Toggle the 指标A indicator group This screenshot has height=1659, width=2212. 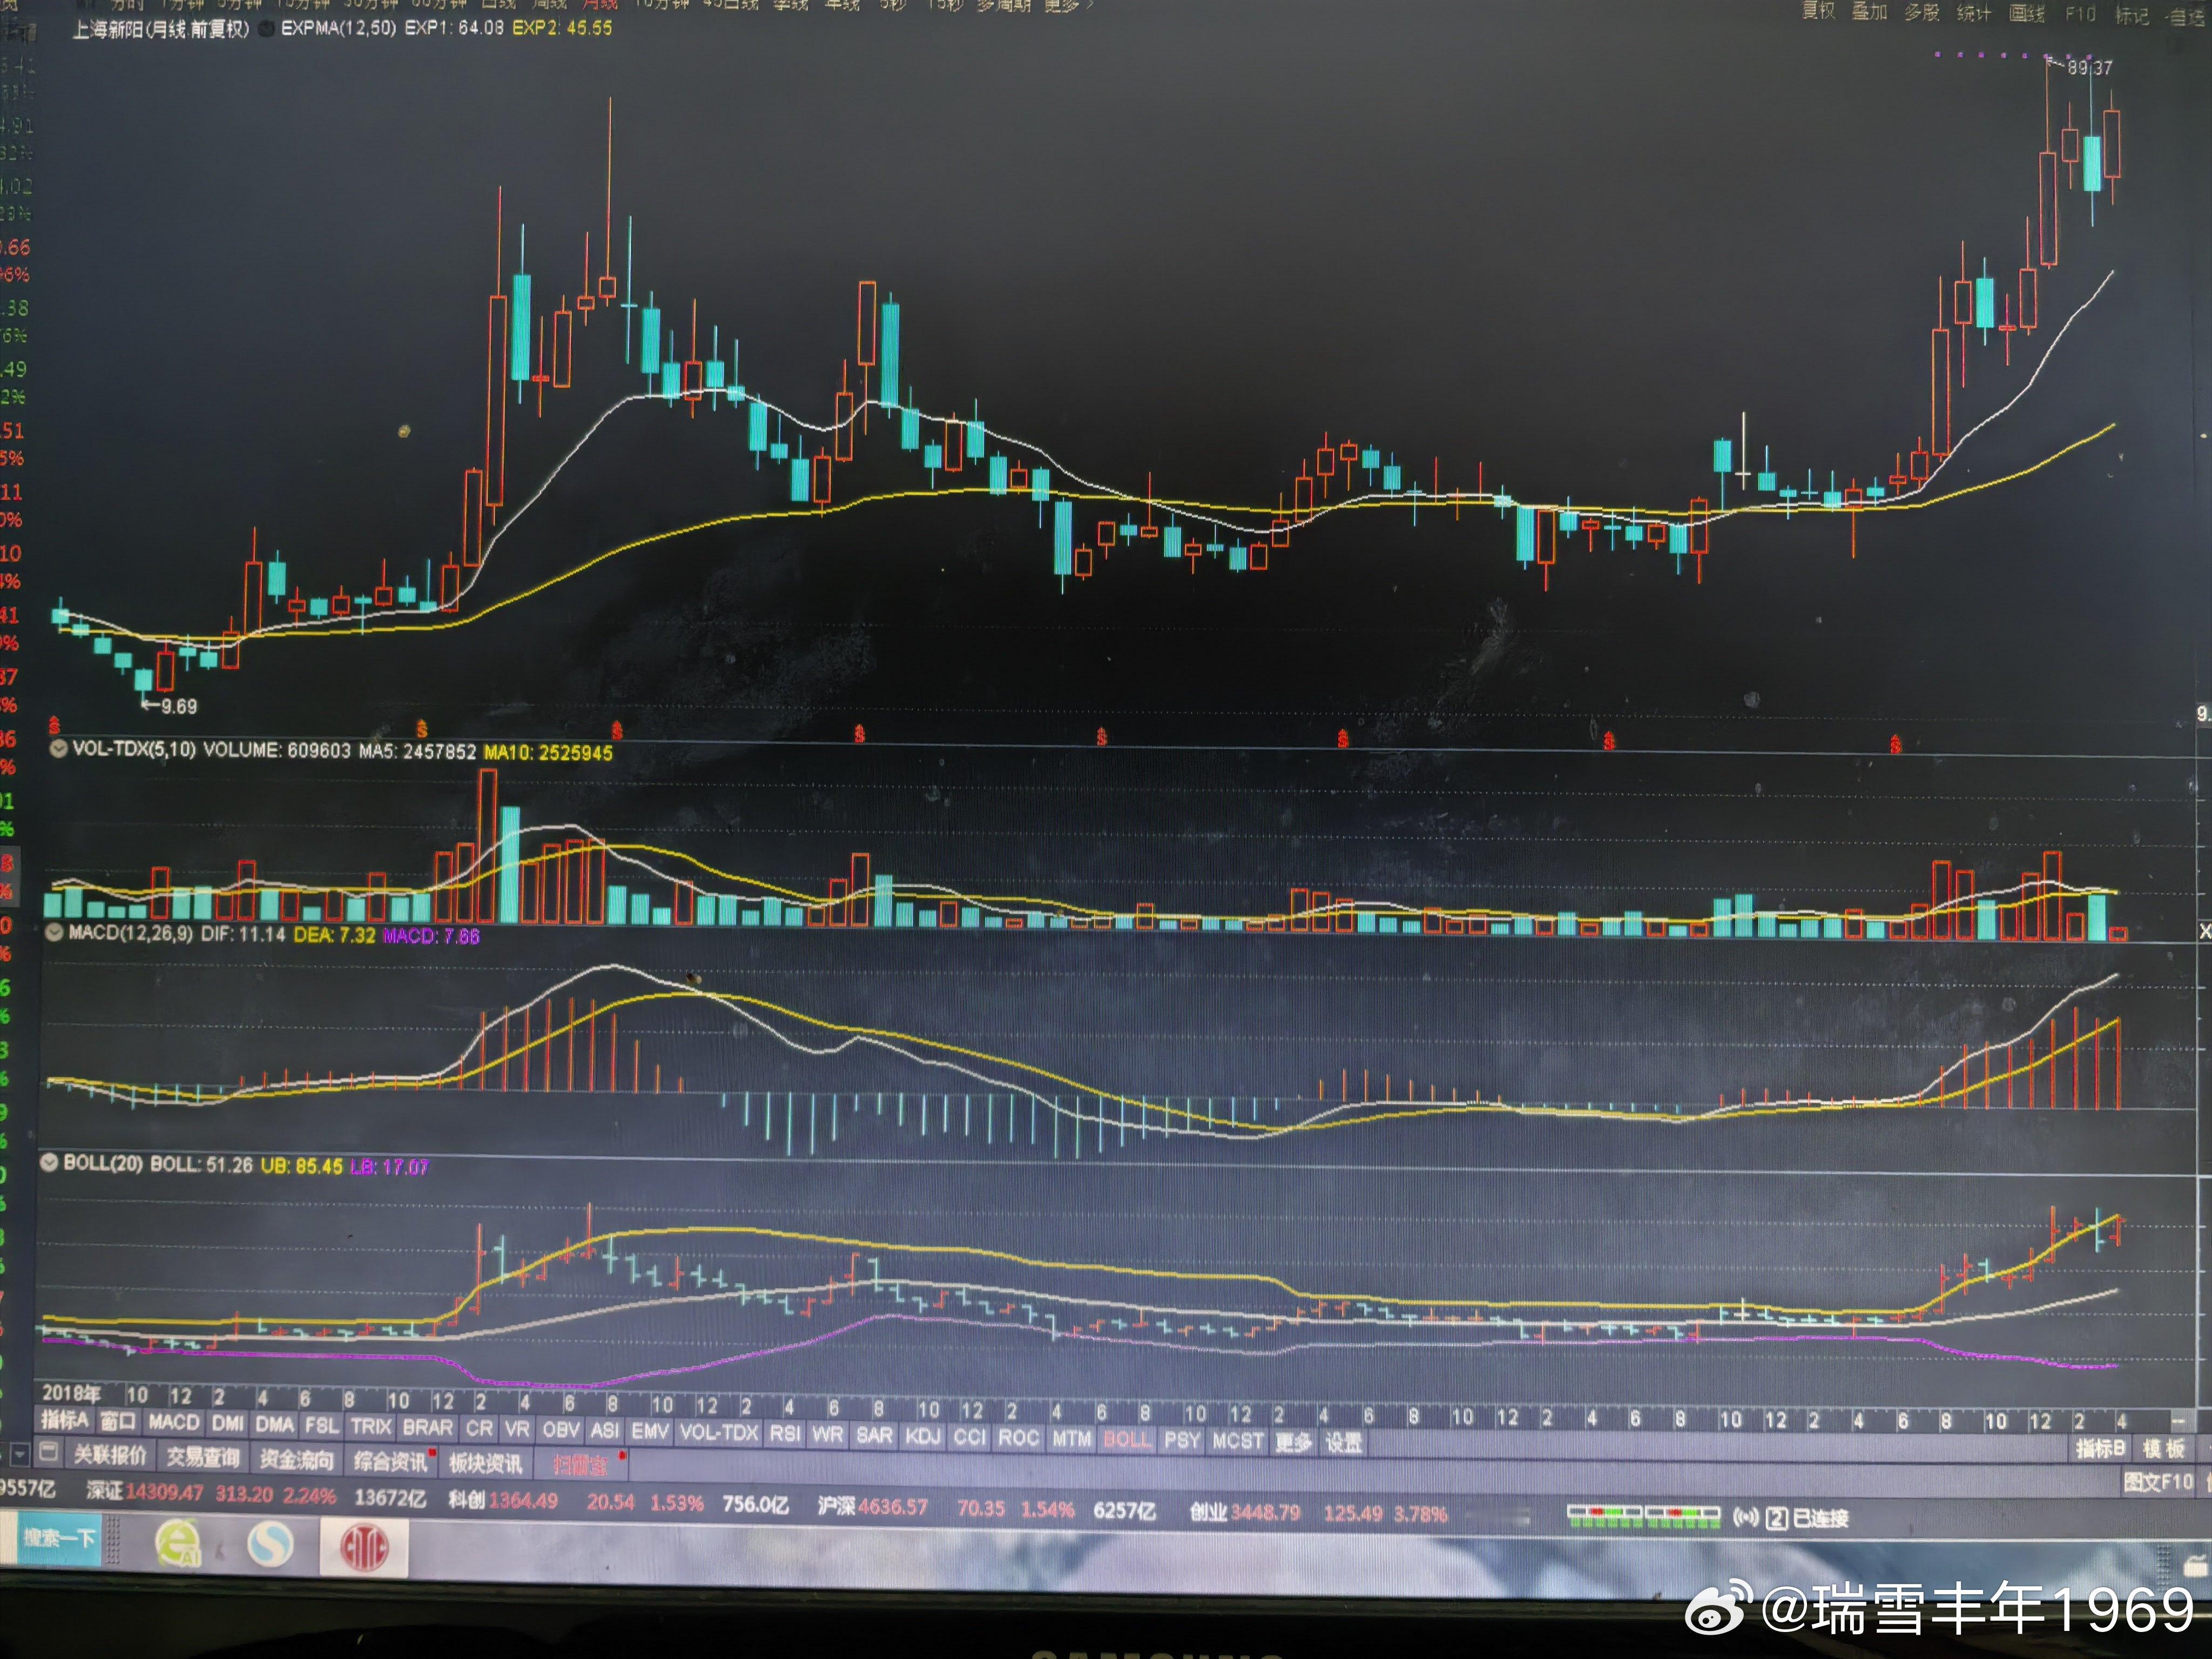pyautogui.click(x=65, y=1420)
